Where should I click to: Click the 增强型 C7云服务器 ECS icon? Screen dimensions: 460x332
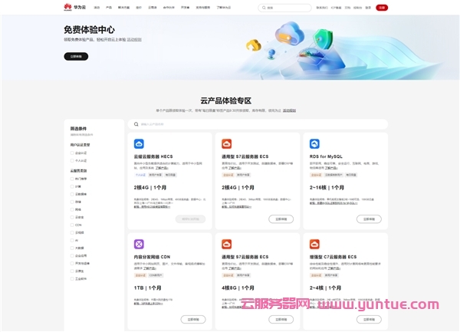coord(314,244)
